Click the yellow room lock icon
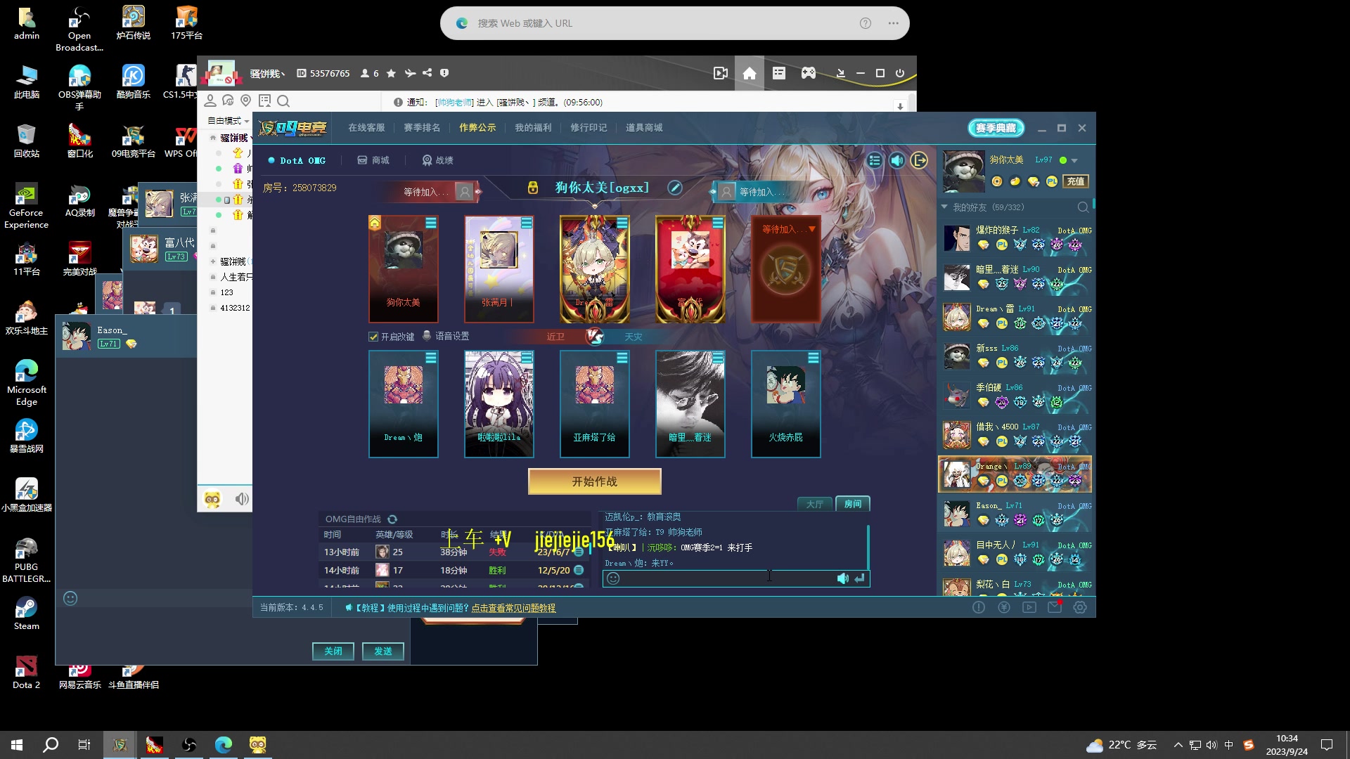1350x759 pixels. click(532, 188)
